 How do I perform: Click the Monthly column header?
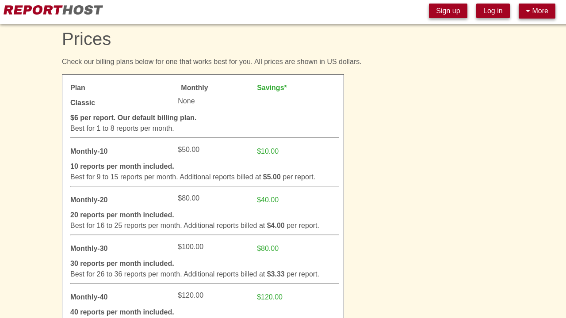click(x=194, y=88)
